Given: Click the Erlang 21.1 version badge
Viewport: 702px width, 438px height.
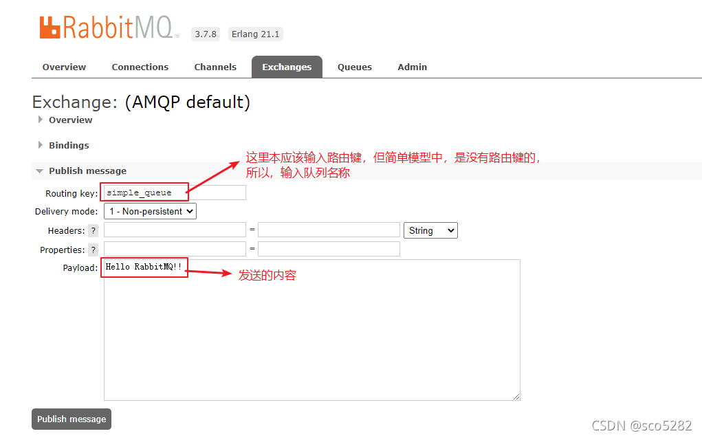Looking at the screenshot, I should click(x=256, y=34).
